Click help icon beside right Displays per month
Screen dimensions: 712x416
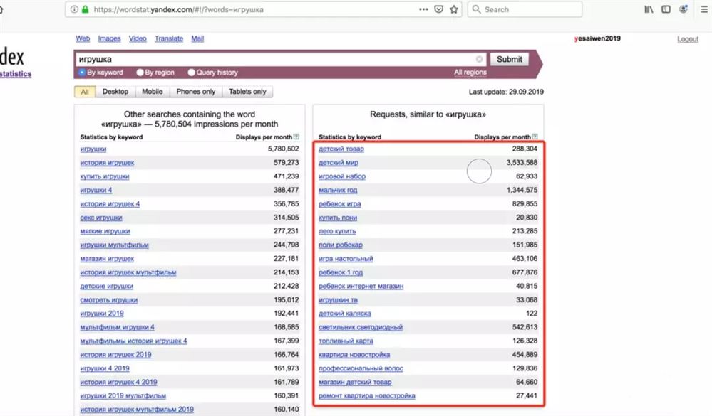[535, 137]
